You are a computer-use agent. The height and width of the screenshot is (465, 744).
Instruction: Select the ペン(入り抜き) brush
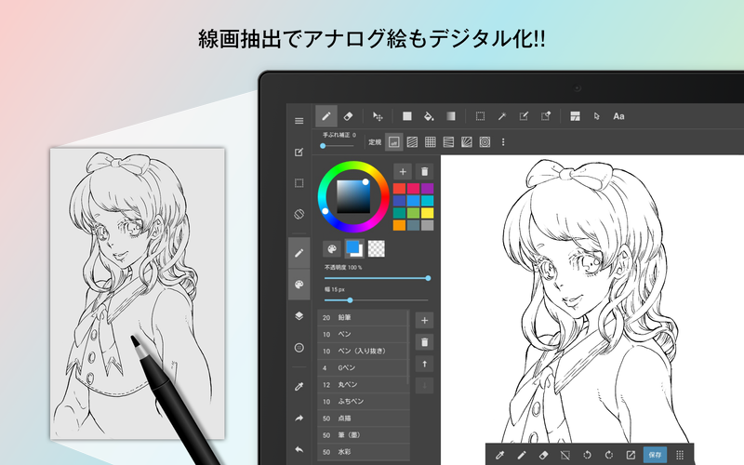[x=363, y=352]
